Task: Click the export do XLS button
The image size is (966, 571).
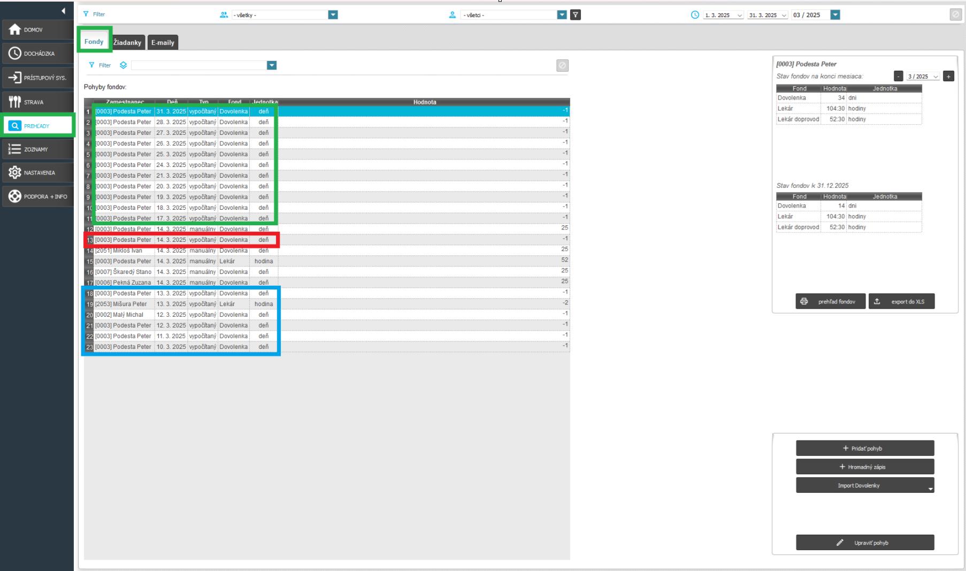Action: [901, 302]
